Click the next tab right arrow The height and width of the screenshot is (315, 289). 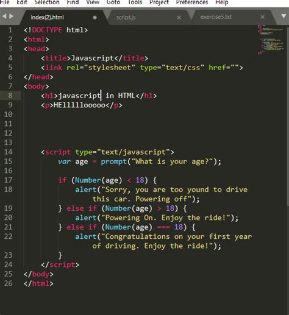point(12,16)
